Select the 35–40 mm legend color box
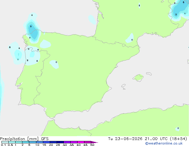This screenshot has width=189, height=146. [x=74, y=142]
